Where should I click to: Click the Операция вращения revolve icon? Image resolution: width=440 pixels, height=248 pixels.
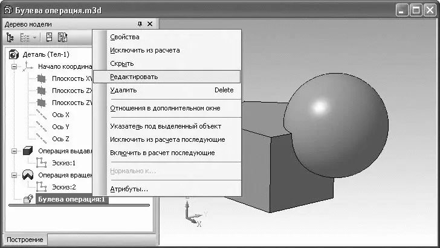[28, 175]
